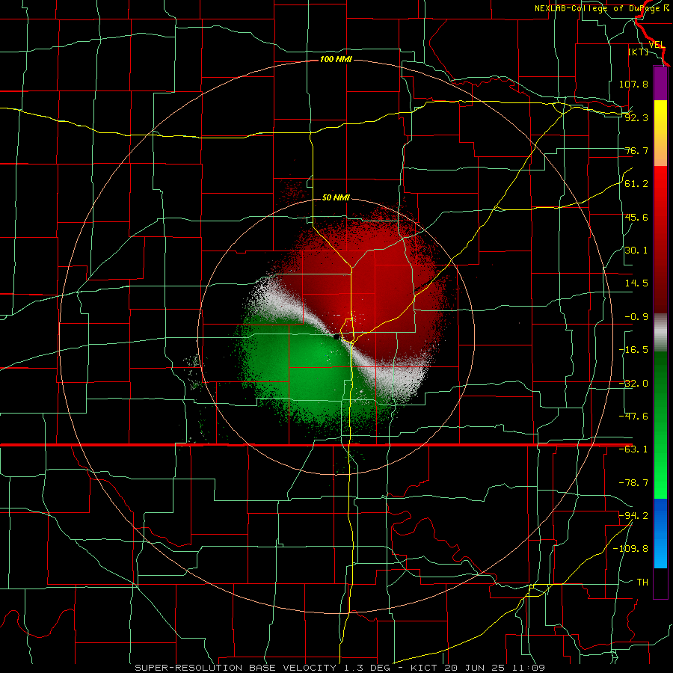Click the -16.5 scale value
Screen dimensions: 673x673
click(633, 350)
